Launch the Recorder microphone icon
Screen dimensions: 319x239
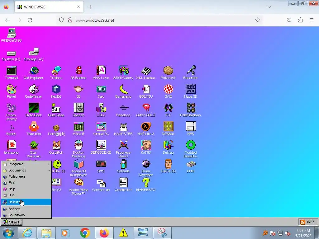[190, 73]
